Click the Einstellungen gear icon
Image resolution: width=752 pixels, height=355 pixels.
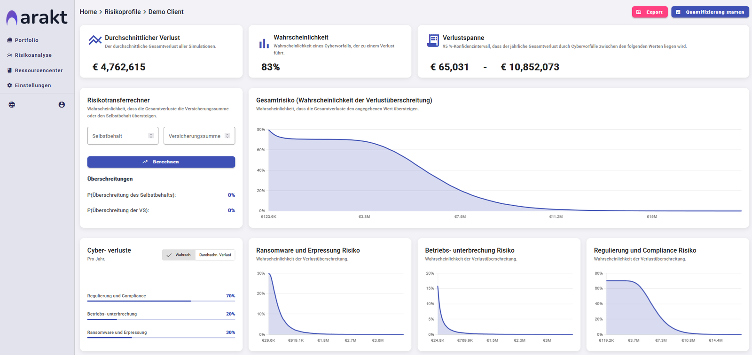coord(9,85)
